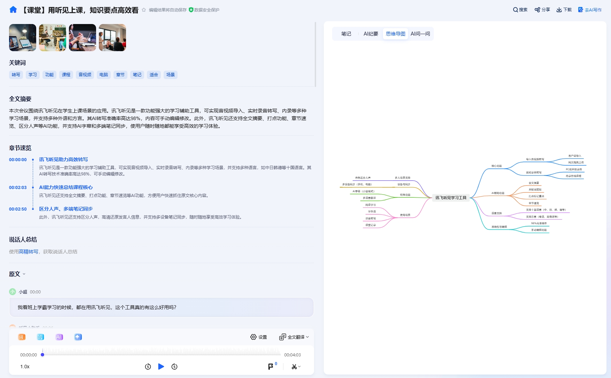Skip forward five seconds

(x=174, y=367)
